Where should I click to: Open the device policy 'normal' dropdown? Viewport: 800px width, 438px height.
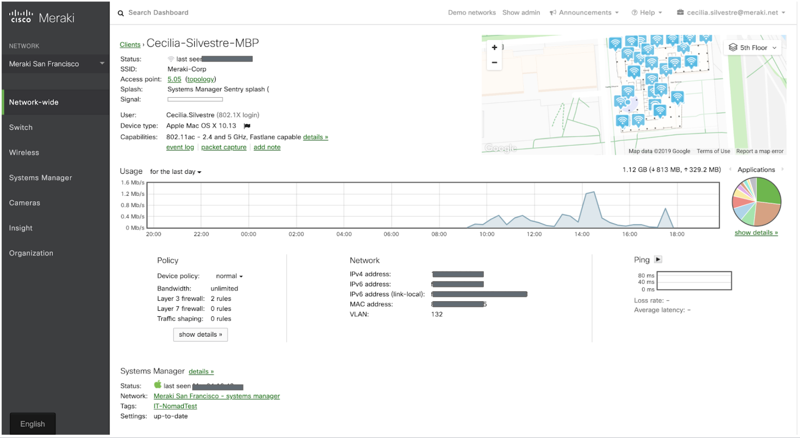[x=229, y=276]
